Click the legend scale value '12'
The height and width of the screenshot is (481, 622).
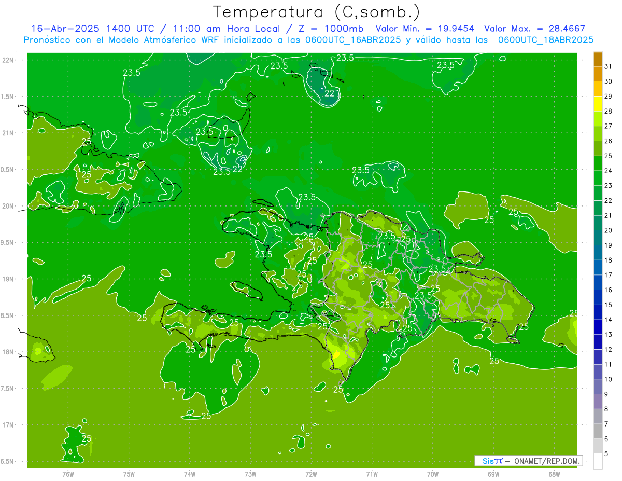click(609, 349)
